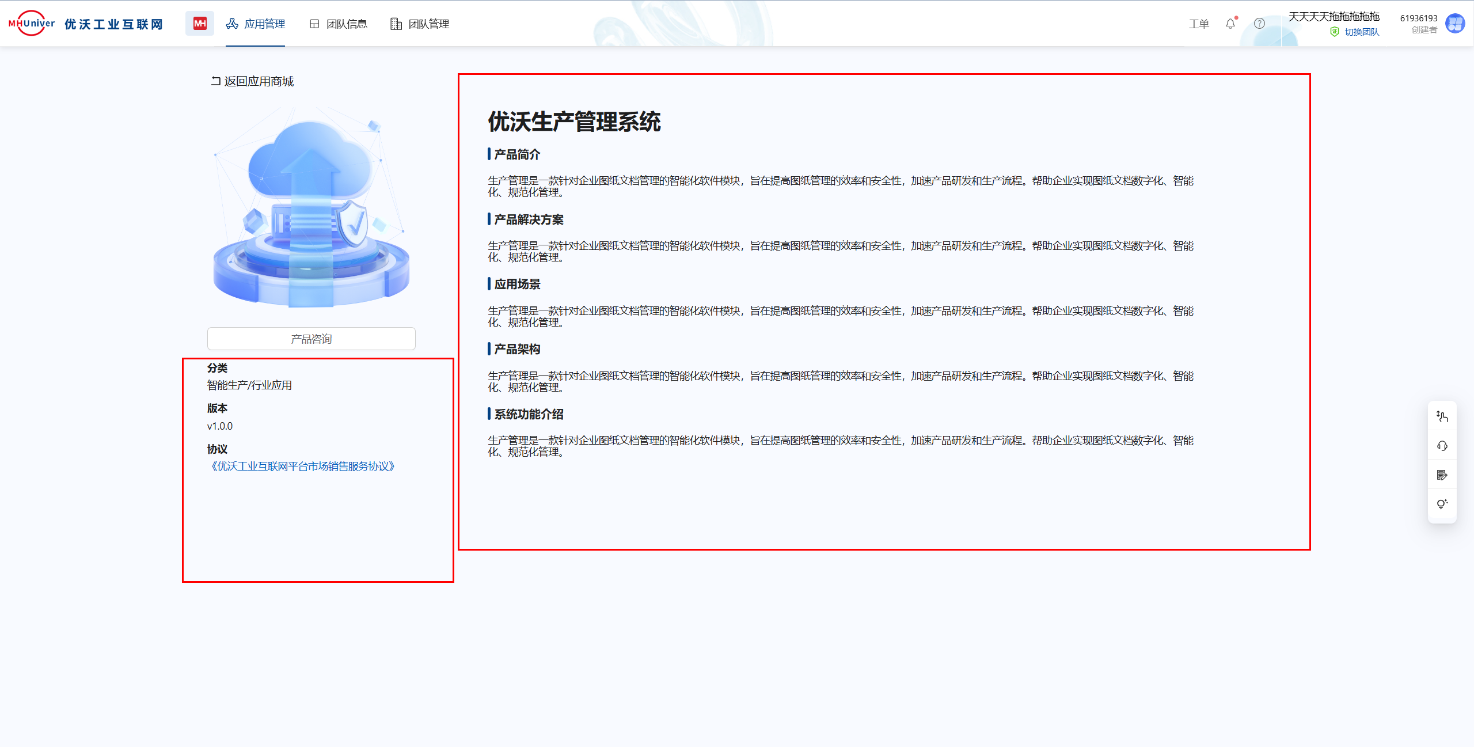The image size is (1474, 747).
Task: Click the 61936193 account name
Action: point(1418,18)
